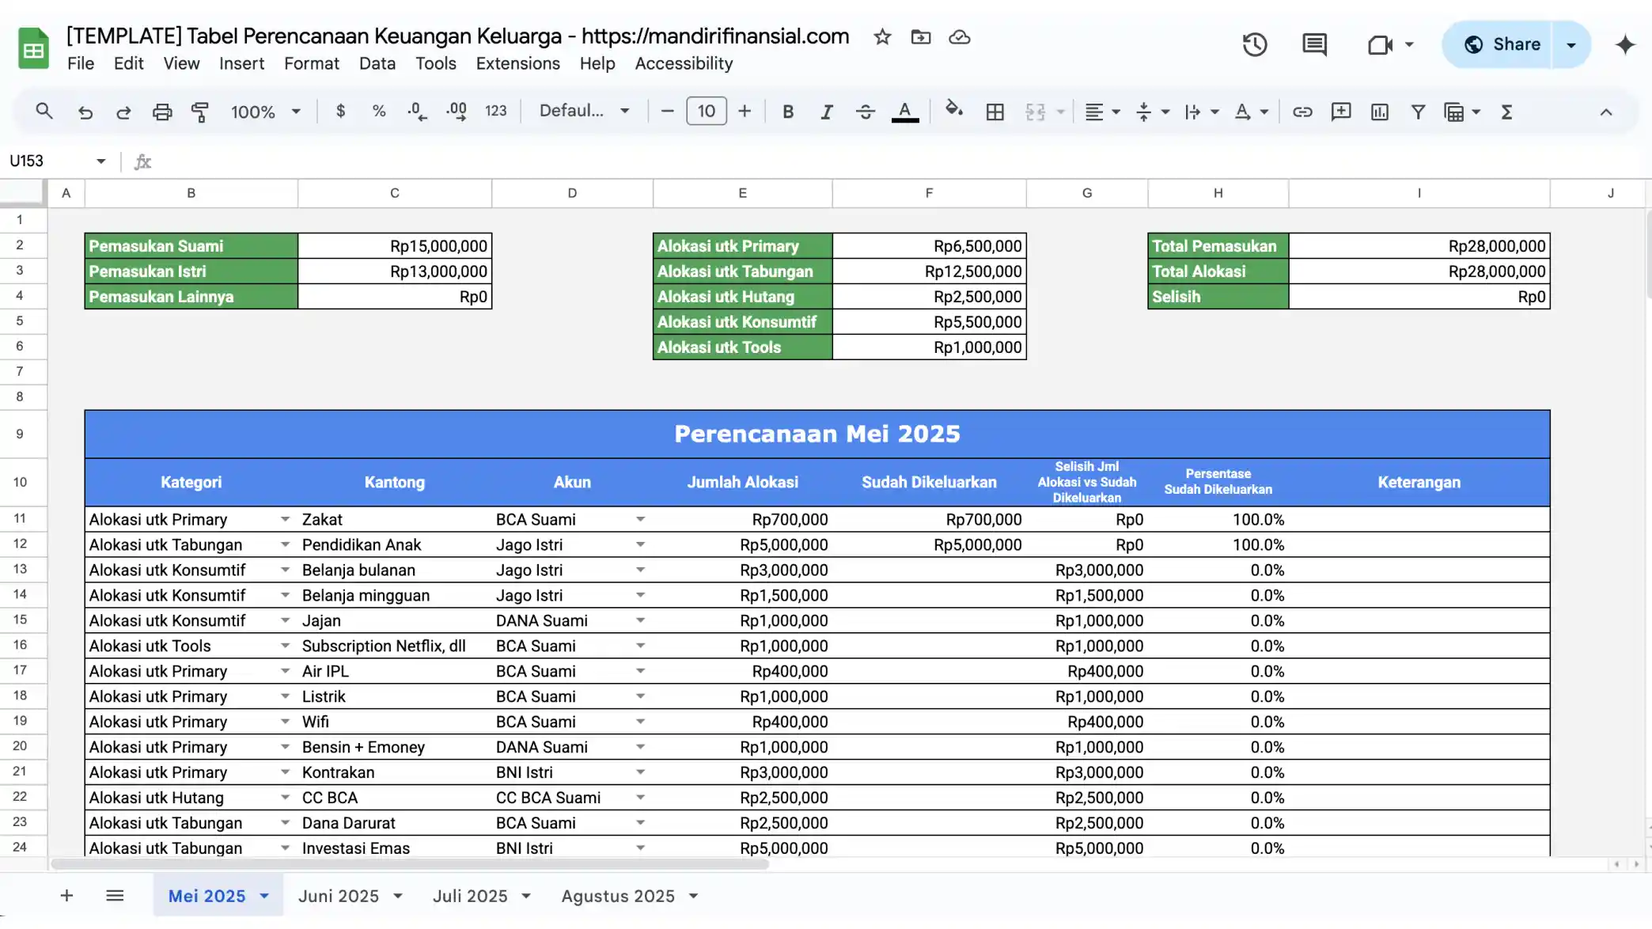This screenshot has height=929, width=1652.
Task: Insert a link
Action: [1302, 112]
